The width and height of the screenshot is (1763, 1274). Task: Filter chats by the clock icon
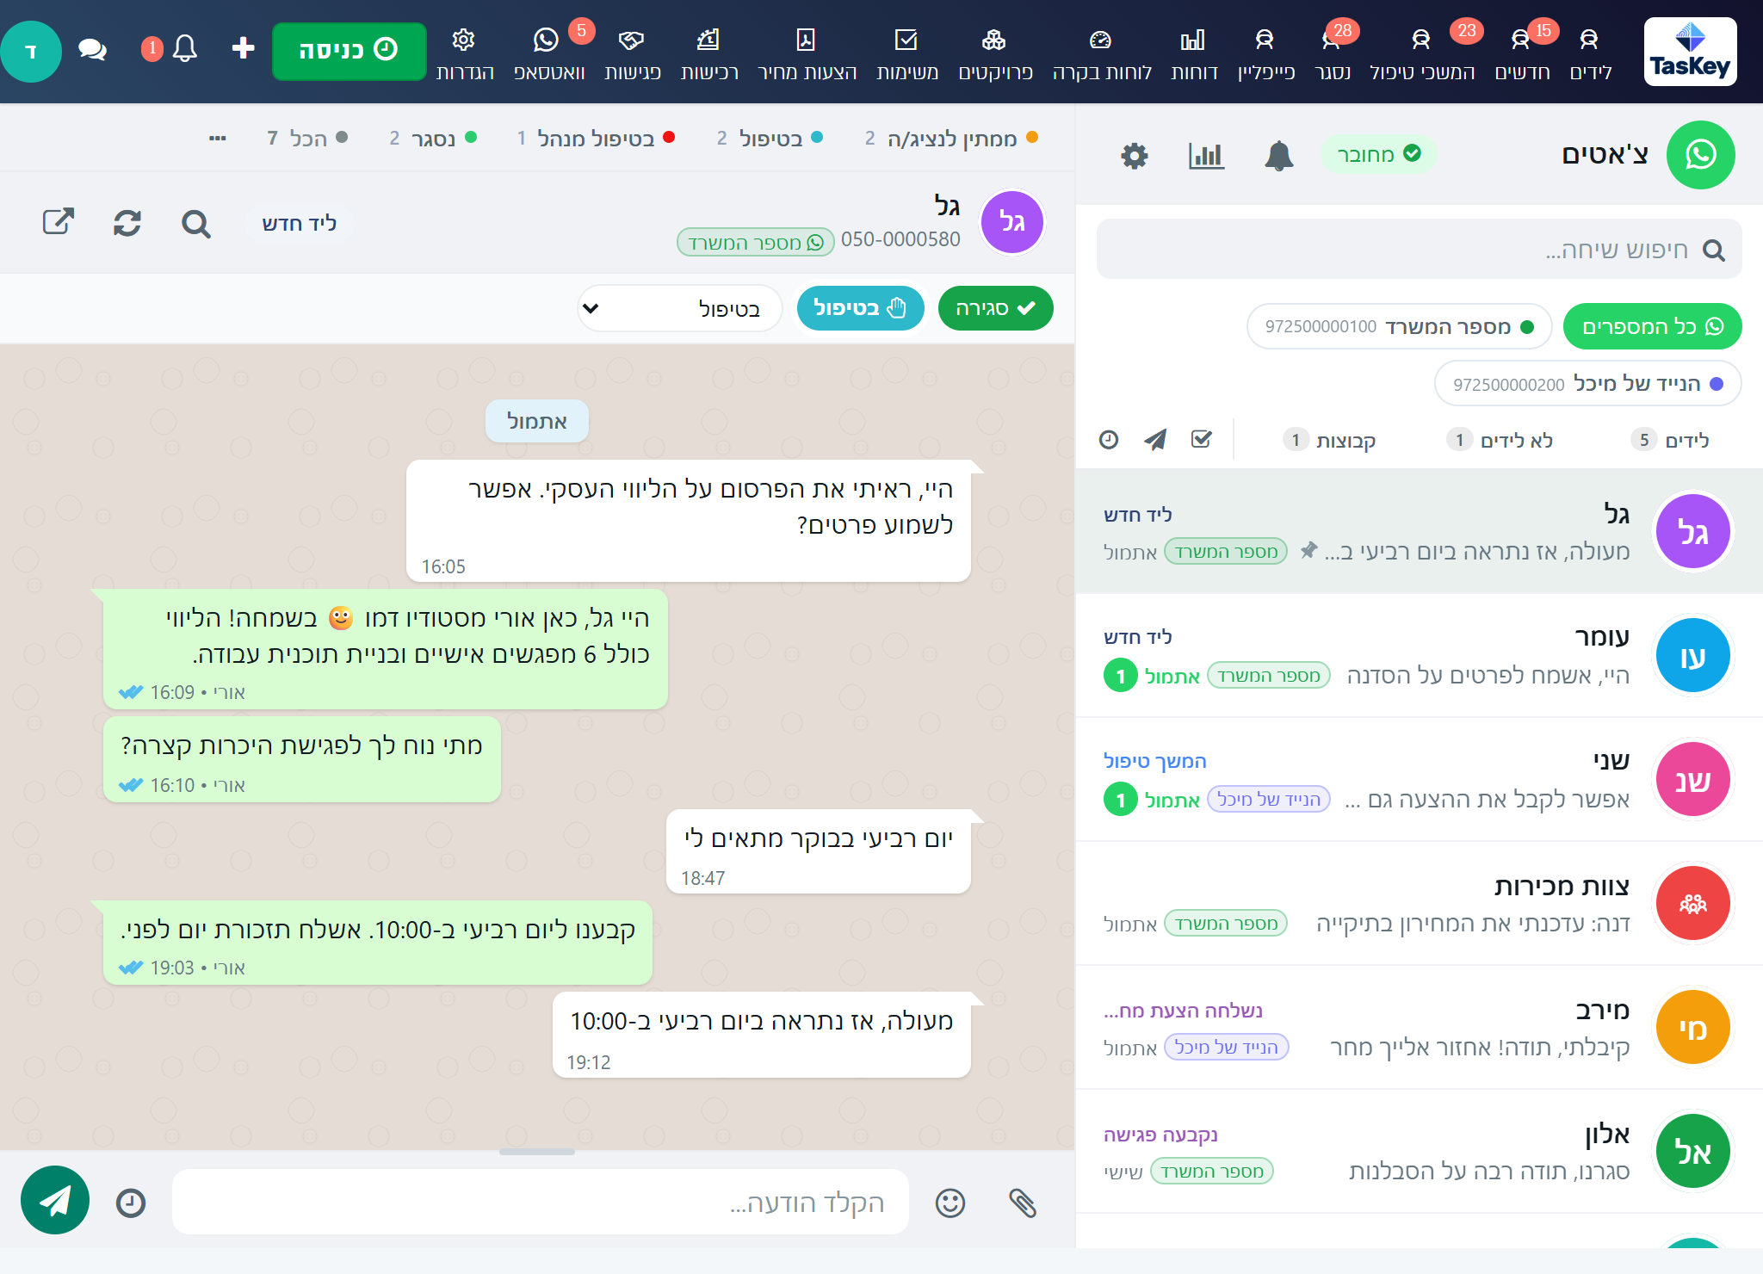[1109, 440]
